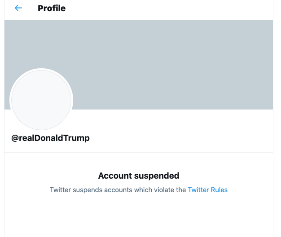Select the empty circular profile avatar
Screen dimensions: 281x237
(x=41, y=100)
